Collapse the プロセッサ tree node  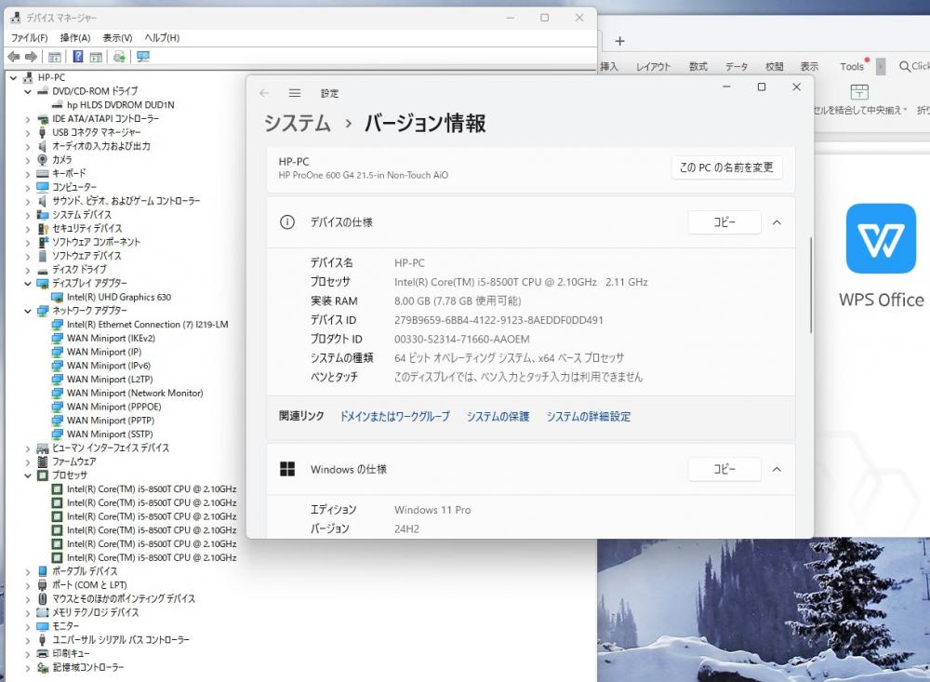tap(27, 475)
